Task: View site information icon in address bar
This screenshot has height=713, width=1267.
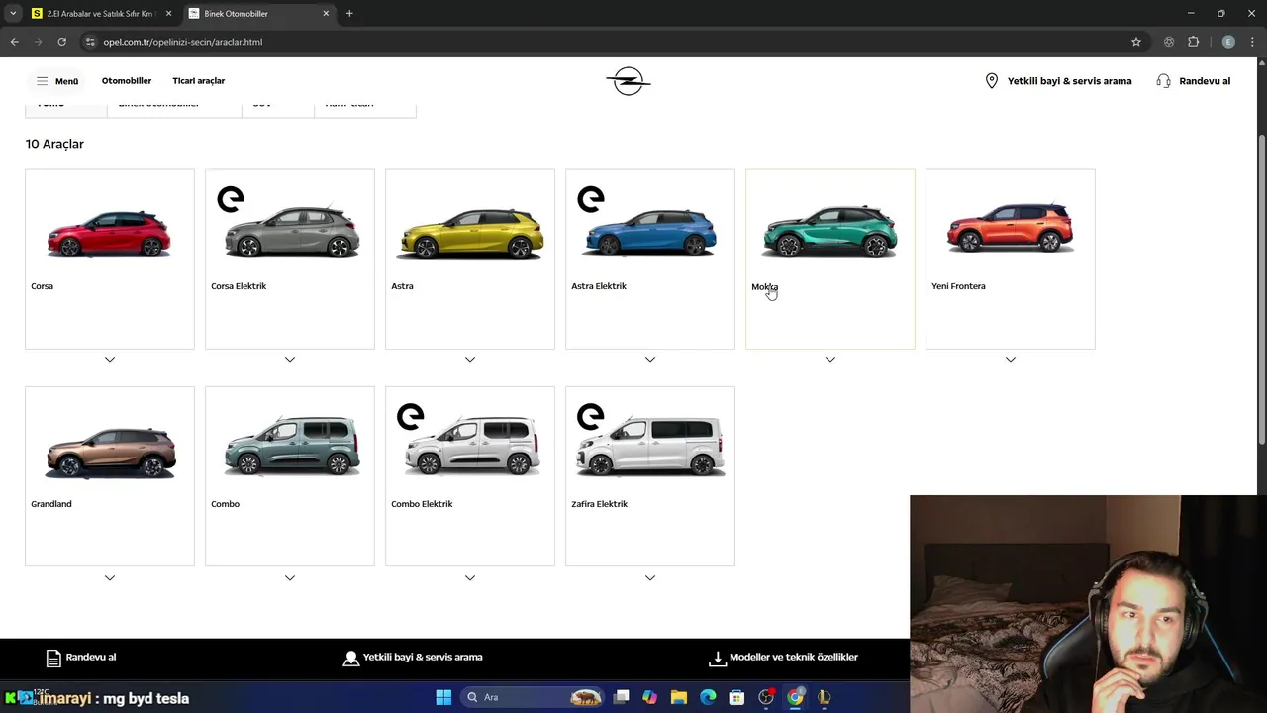Action: tap(90, 42)
